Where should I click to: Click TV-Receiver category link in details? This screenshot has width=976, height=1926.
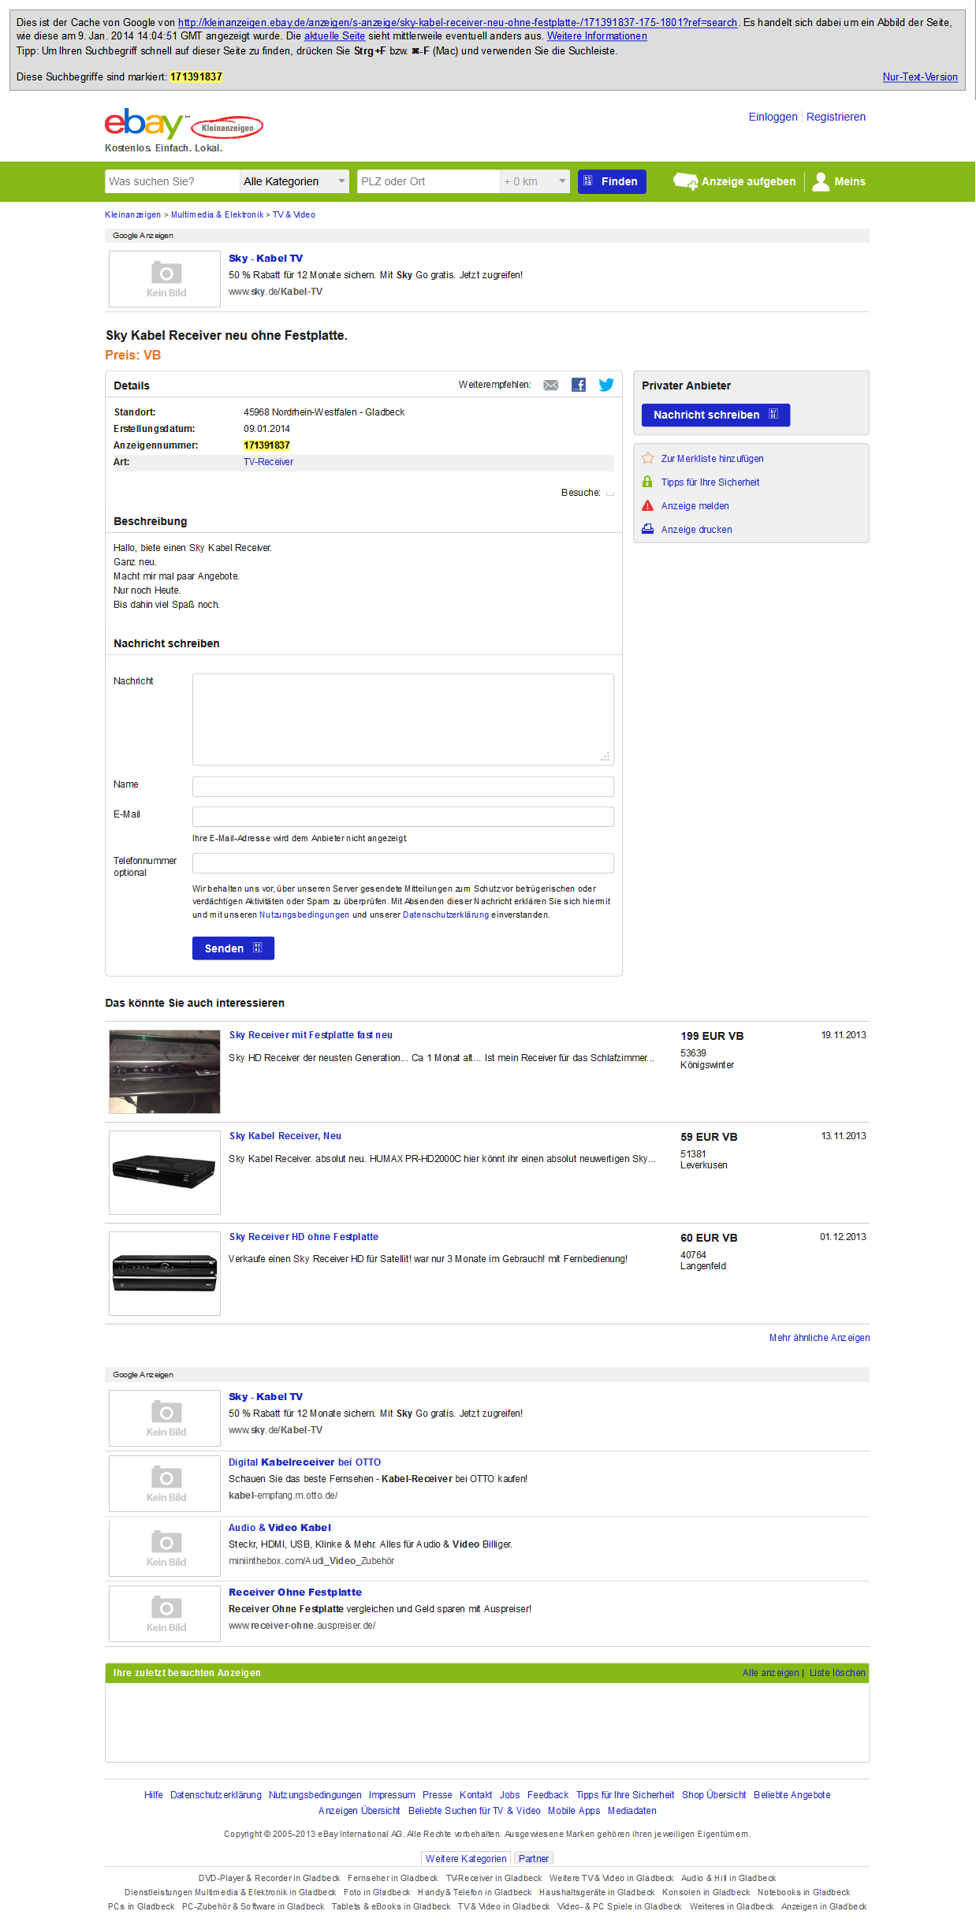click(268, 462)
